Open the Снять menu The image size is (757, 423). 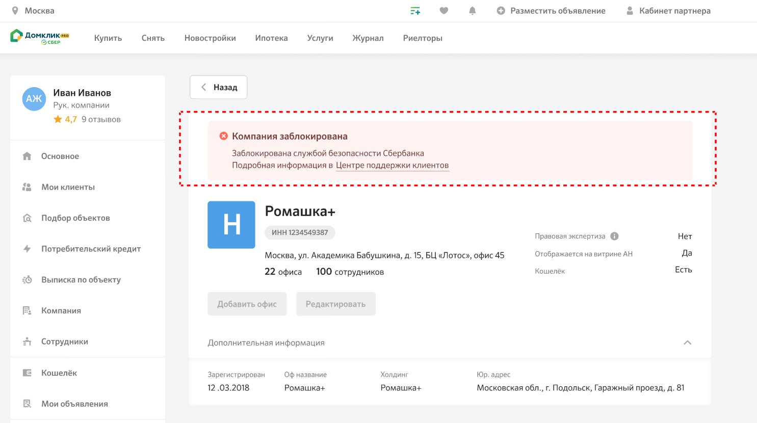pos(153,38)
